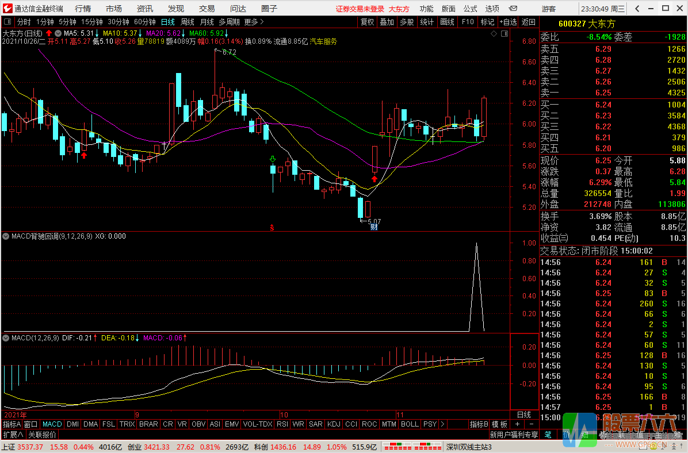Click the red up arrow under the September candle
The width and height of the screenshot is (688, 453).
(84, 155)
